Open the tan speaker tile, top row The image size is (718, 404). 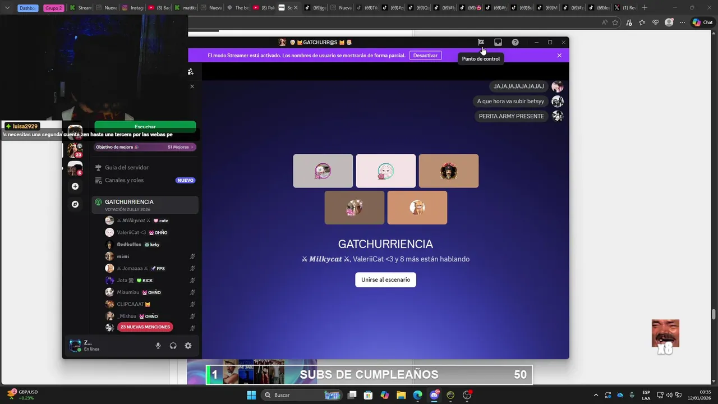coord(449,171)
